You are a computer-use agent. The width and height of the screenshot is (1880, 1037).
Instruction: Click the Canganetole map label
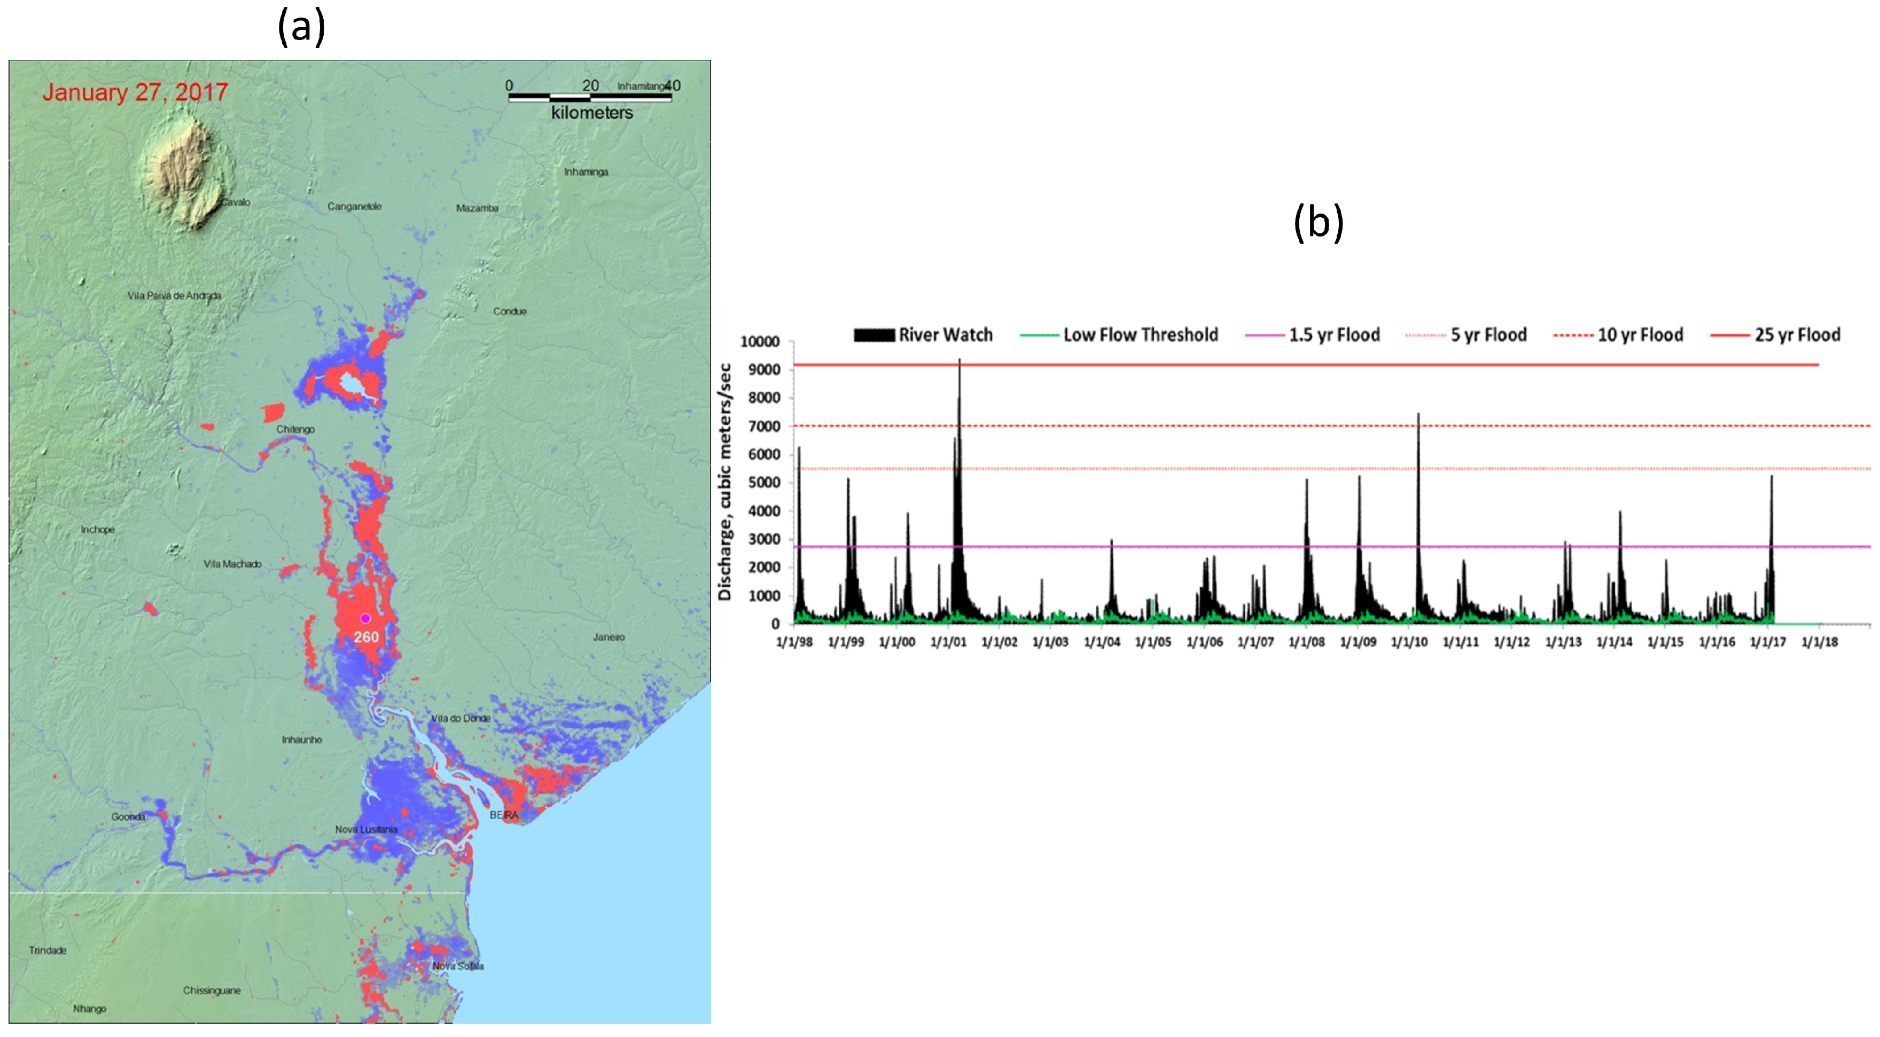click(x=355, y=206)
